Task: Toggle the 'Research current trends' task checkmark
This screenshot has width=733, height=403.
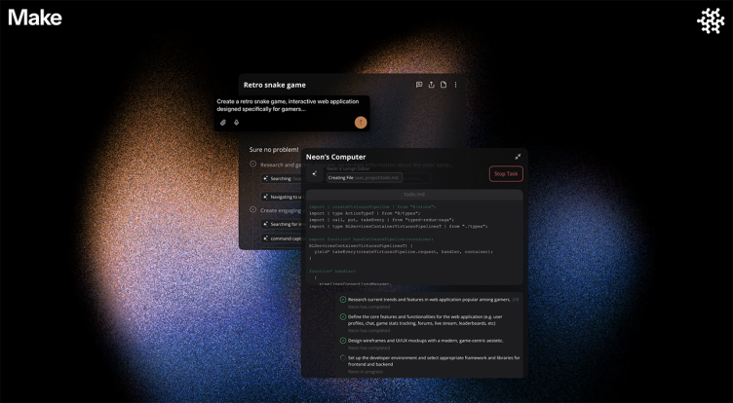Action: (343, 300)
